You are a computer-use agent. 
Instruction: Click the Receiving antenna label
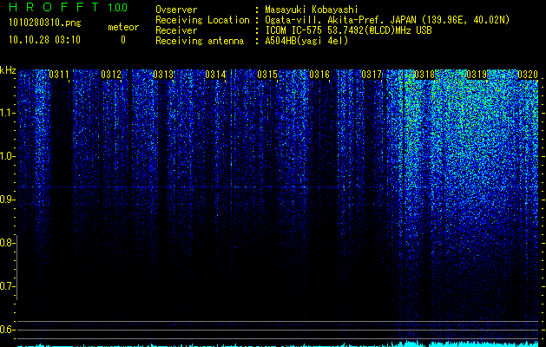click(200, 41)
